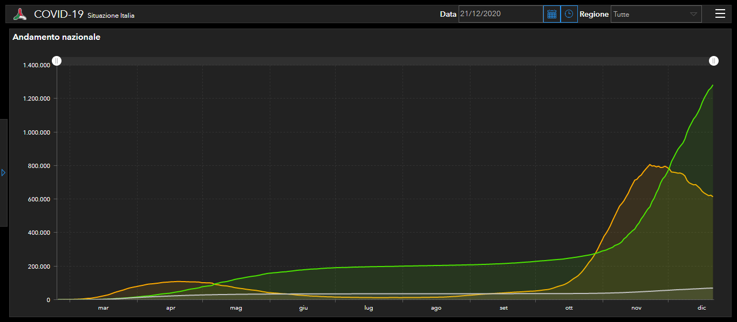
Task: Click the 1.400.000 y-axis label
Action: 36,65
